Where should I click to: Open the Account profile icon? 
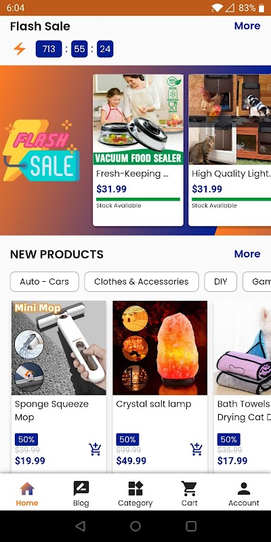point(244,488)
